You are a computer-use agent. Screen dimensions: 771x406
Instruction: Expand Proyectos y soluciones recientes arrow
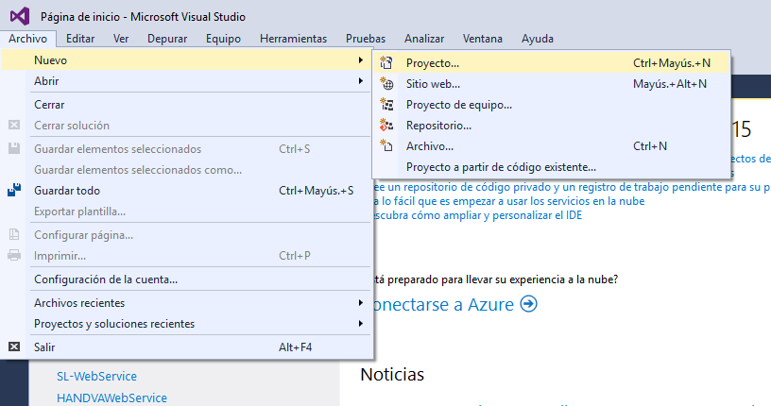tap(361, 324)
